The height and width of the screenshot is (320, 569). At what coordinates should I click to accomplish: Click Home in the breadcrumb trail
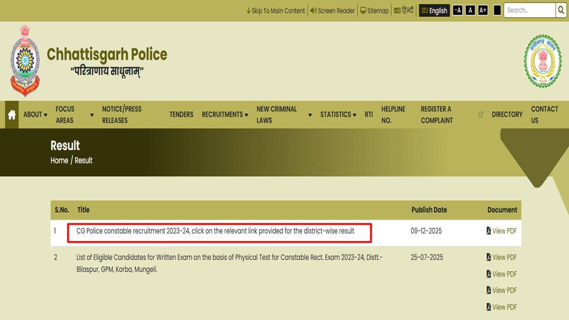[x=59, y=161]
